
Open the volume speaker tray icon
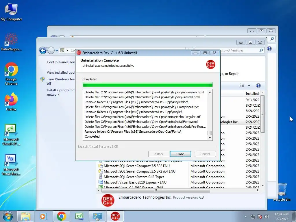(267, 217)
